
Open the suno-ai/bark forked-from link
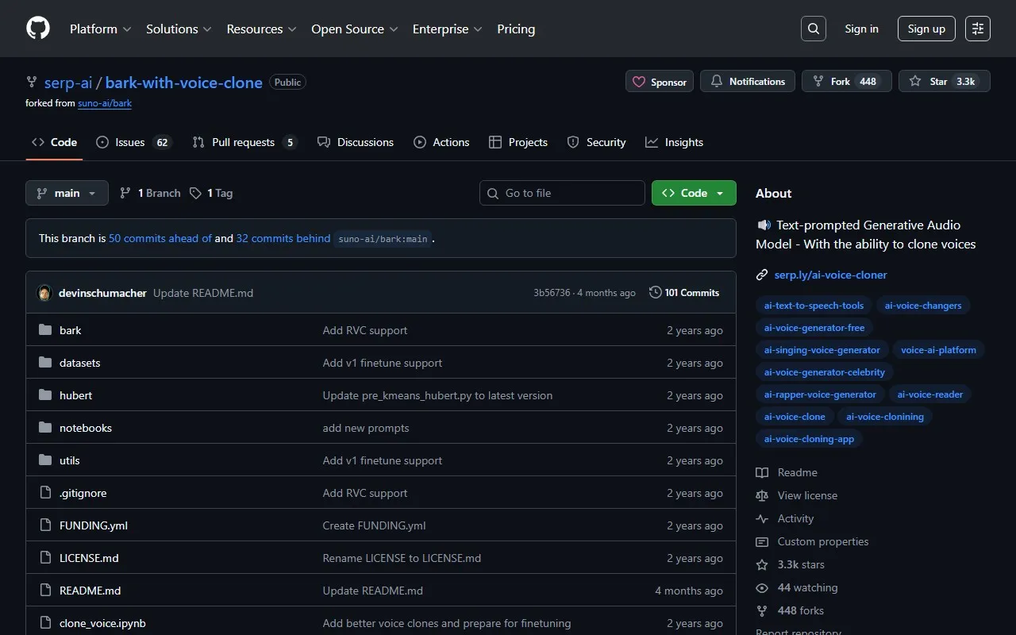[x=105, y=102]
